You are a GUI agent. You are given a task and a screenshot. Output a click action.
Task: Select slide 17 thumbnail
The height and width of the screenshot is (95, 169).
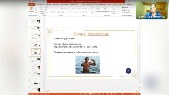tap(36, 36)
